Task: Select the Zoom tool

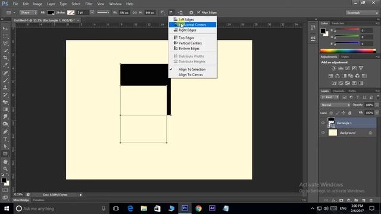Action: click(x=5, y=169)
